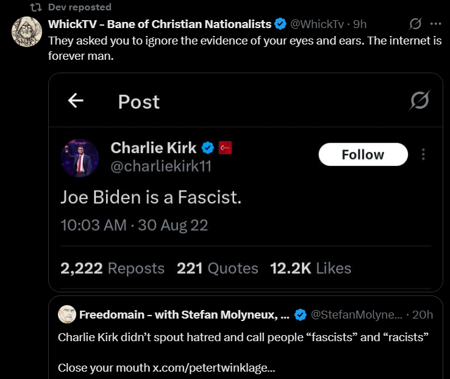View the 2,222 Reposts list

click(x=112, y=268)
